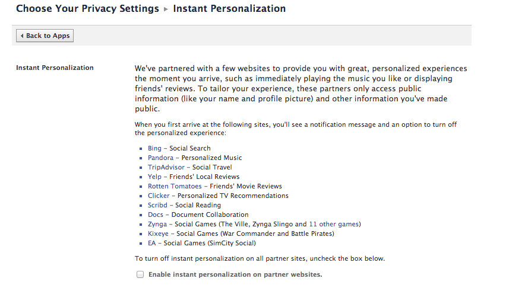Open the Pandora partner link
506x288 pixels.
(x=160, y=158)
